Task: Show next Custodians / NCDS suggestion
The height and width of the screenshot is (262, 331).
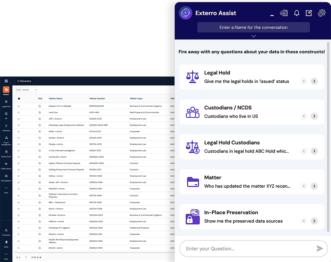Action: tap(314, 116)
